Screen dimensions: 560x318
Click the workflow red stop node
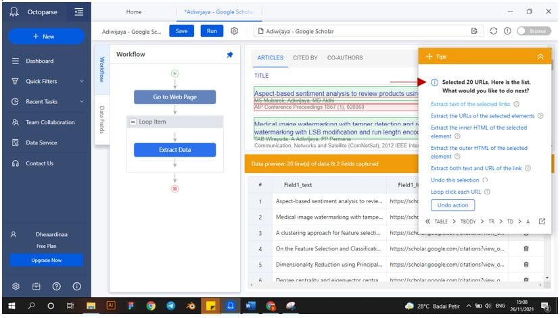pos(174,188)
